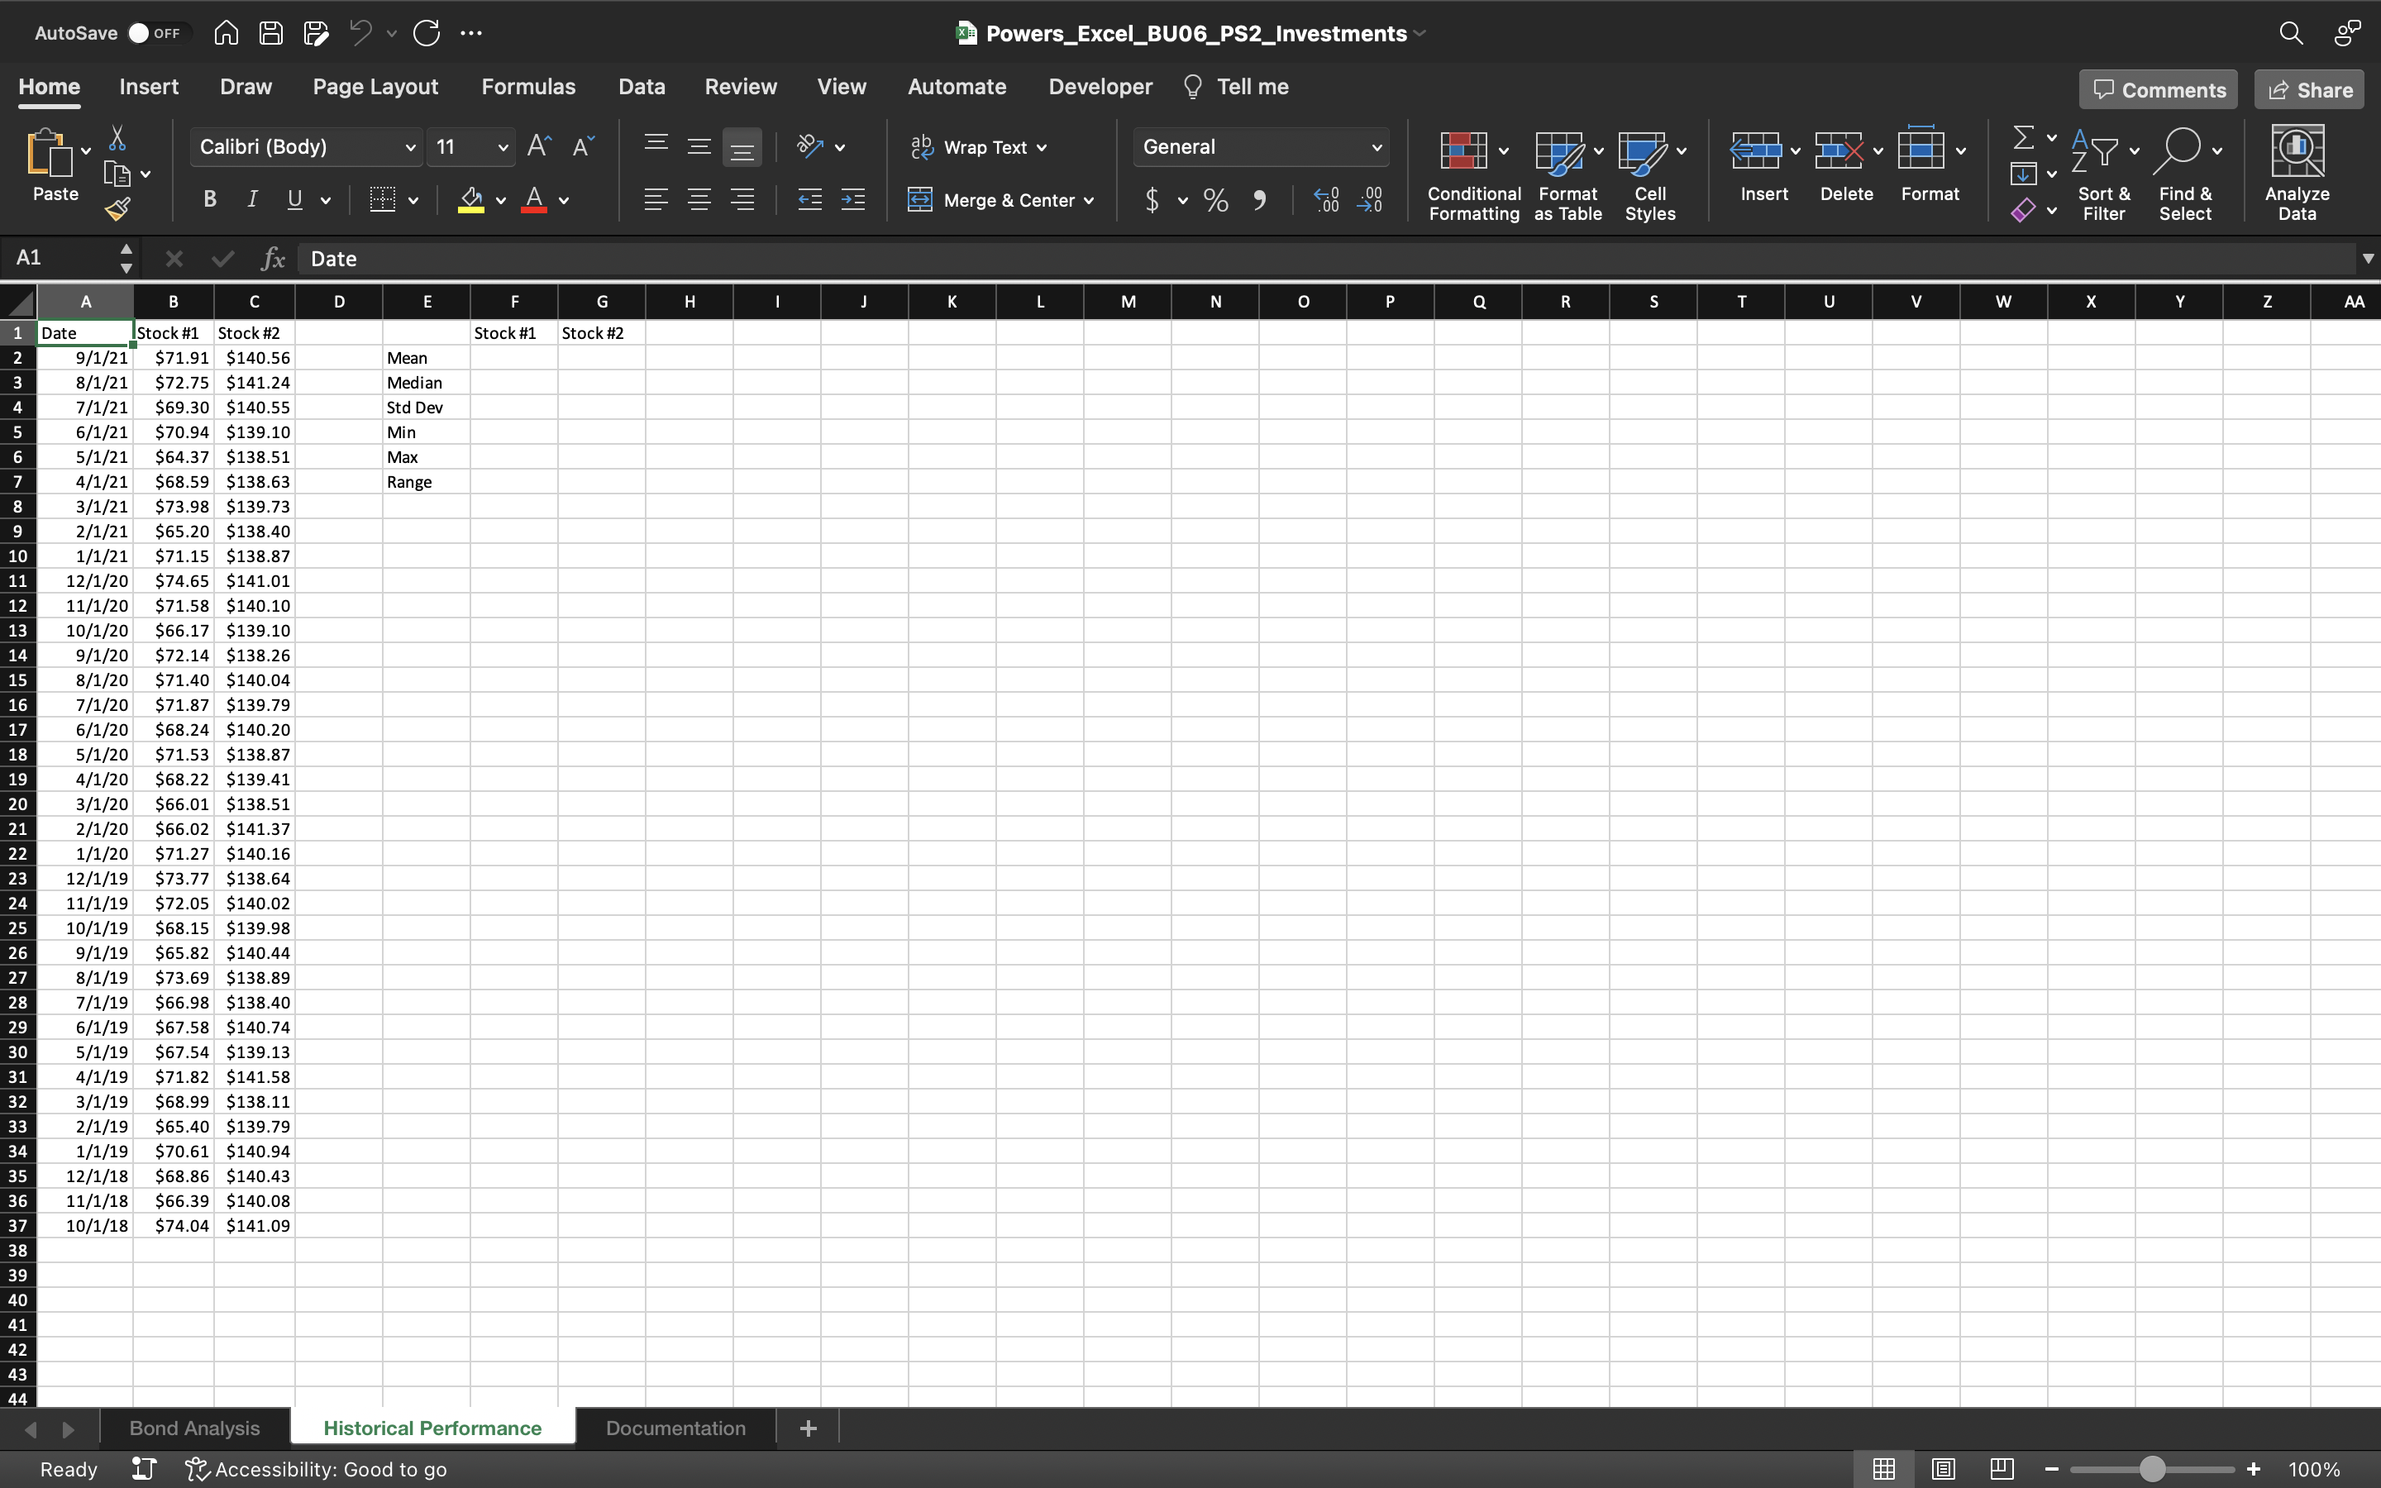This screenshot has width=2381, height=1488.
Task: Click the Percent Style icon
Action: click(x=1216, y=201)
